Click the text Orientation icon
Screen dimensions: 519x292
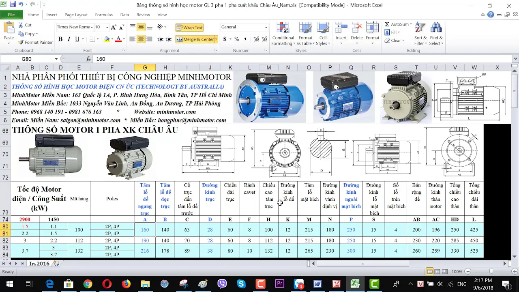[161, 27]
